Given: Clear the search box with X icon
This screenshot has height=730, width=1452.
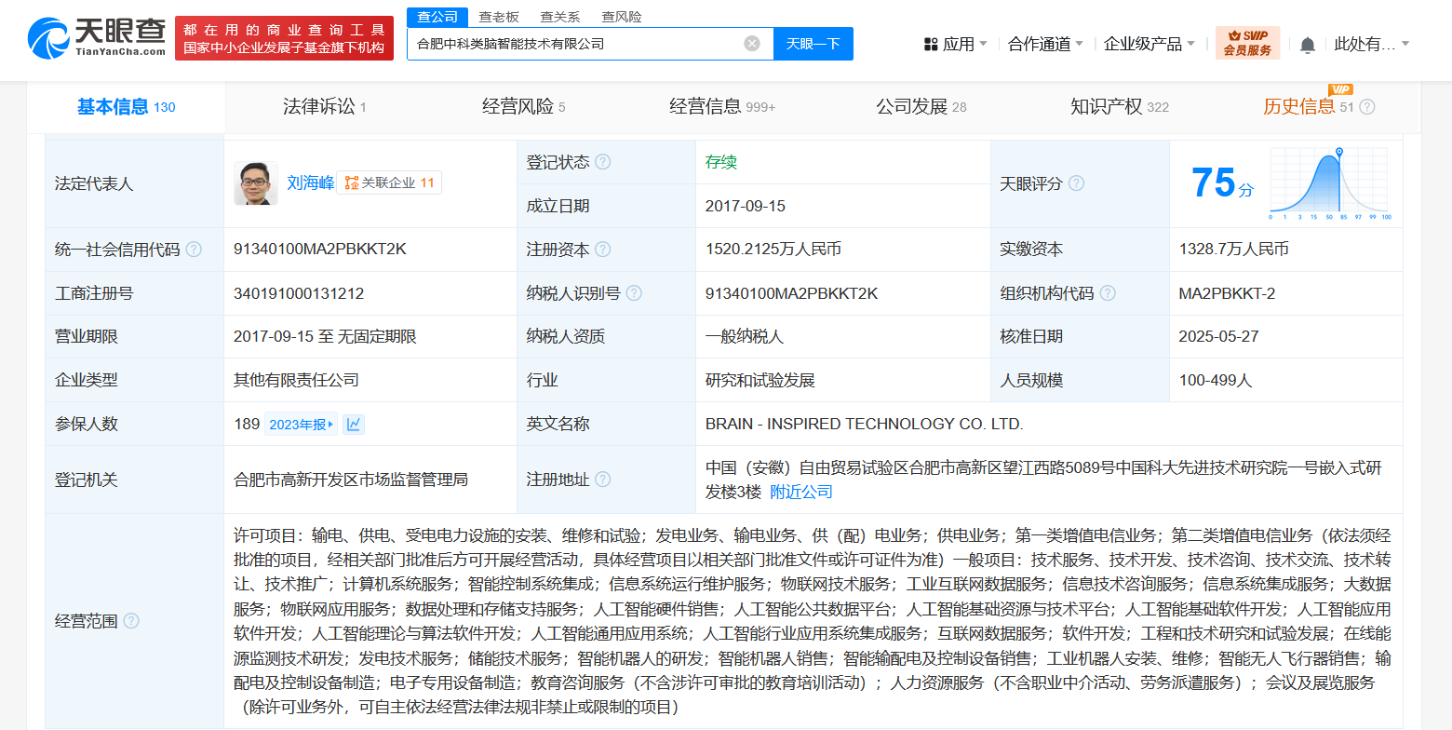Looking at the screenshot, I should click(x=752, y=44).
